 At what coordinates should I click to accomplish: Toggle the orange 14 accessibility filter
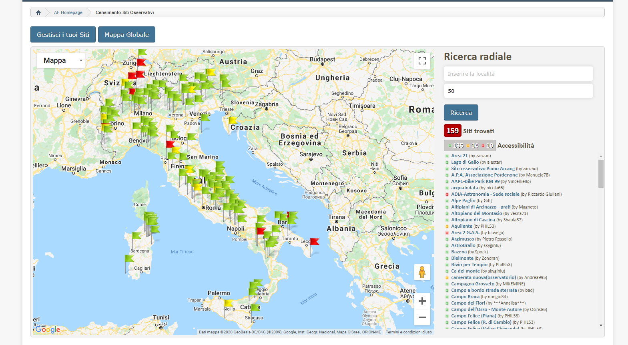click(x=473, y=146)
